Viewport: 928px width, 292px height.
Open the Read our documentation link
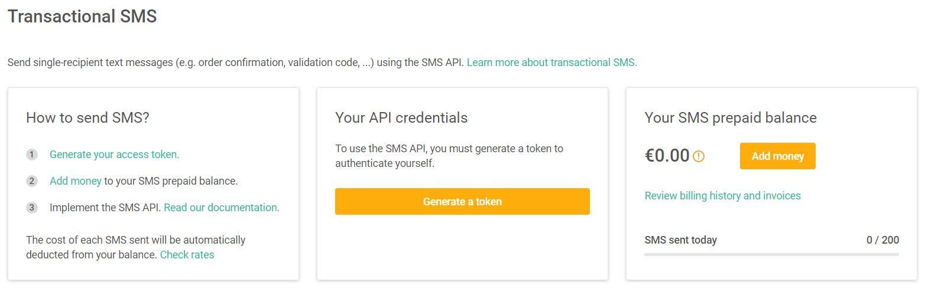(222, 208)
